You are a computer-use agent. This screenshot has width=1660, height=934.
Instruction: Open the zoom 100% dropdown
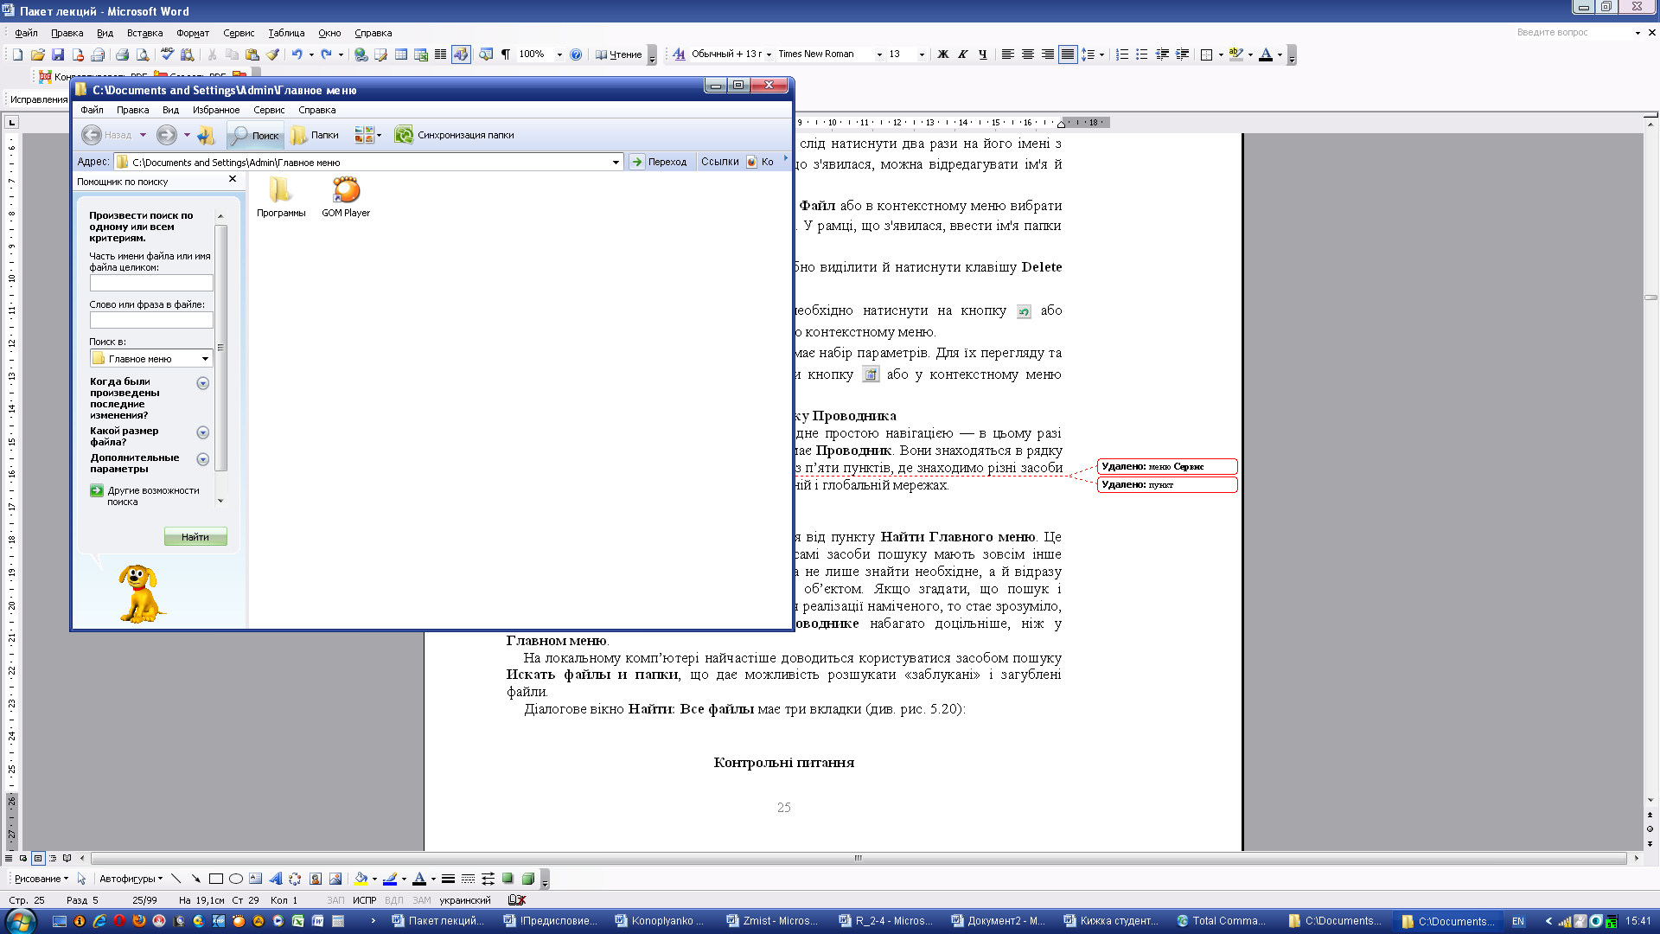(559, 54)
